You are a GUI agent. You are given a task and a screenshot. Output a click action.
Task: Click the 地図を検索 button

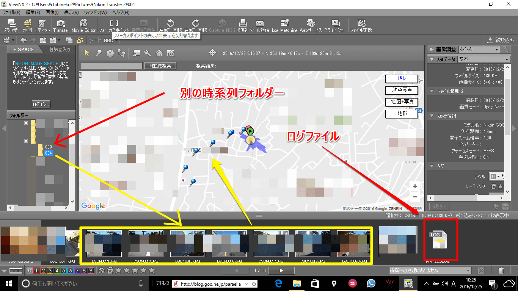click(160, 66)
